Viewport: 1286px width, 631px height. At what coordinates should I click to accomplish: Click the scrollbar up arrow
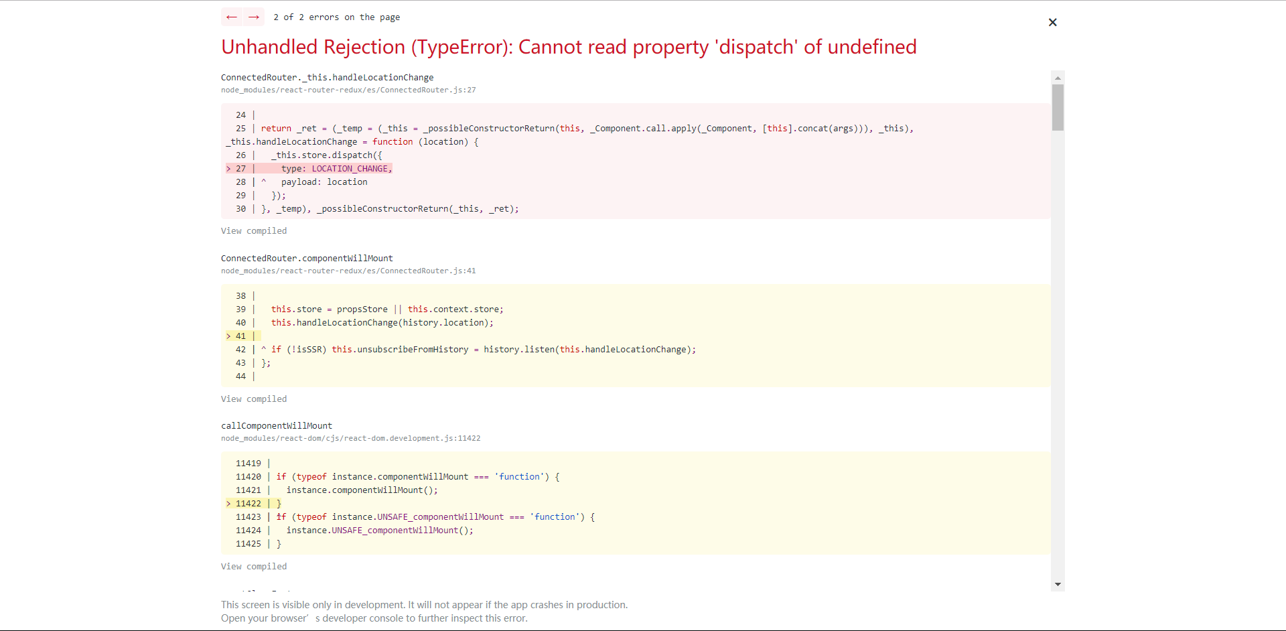click(x=1057, y=78)
